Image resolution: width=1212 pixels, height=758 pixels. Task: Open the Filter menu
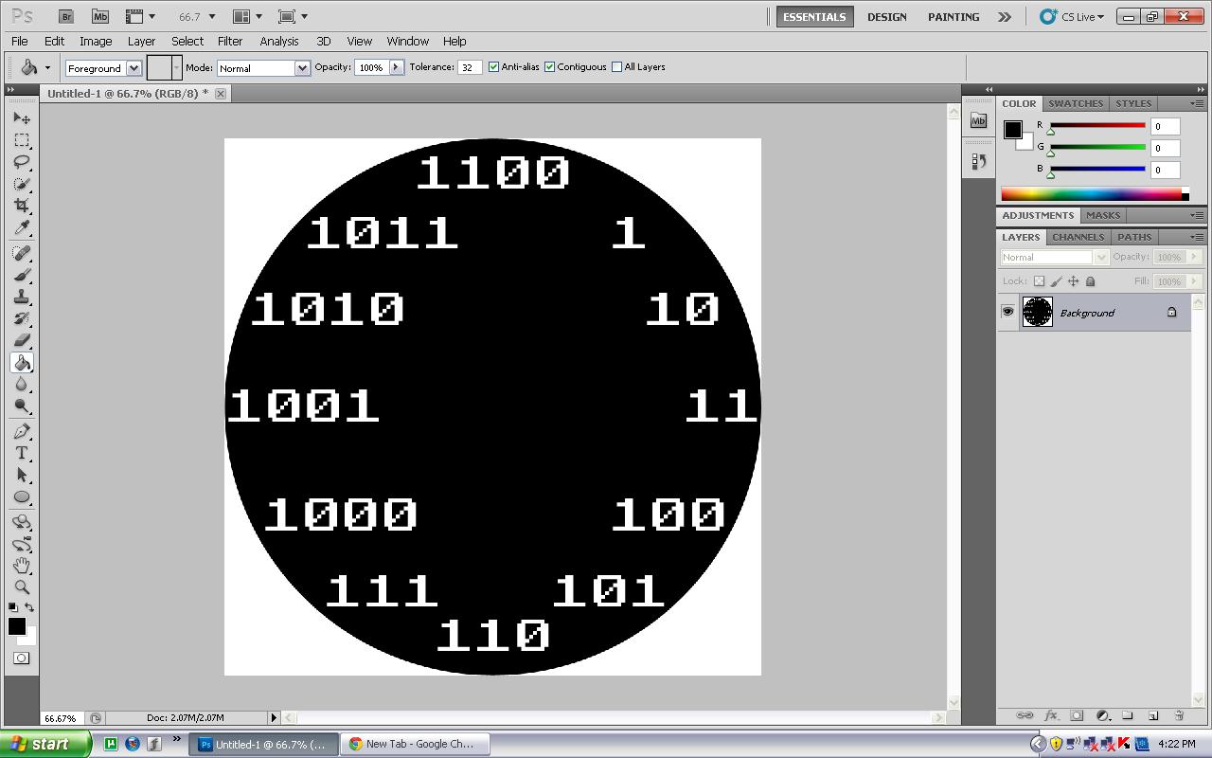click(230, 41)
